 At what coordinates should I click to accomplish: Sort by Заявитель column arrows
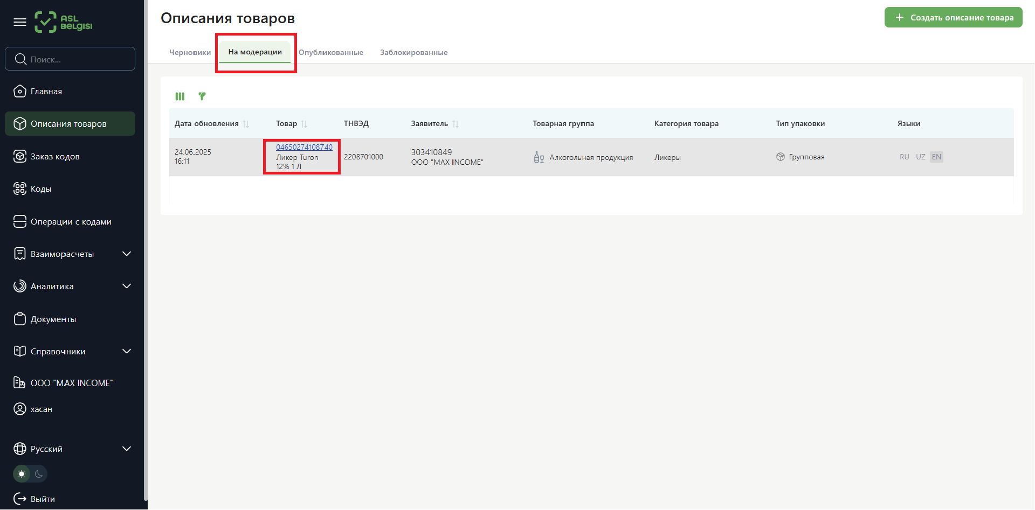coord(456,124)
